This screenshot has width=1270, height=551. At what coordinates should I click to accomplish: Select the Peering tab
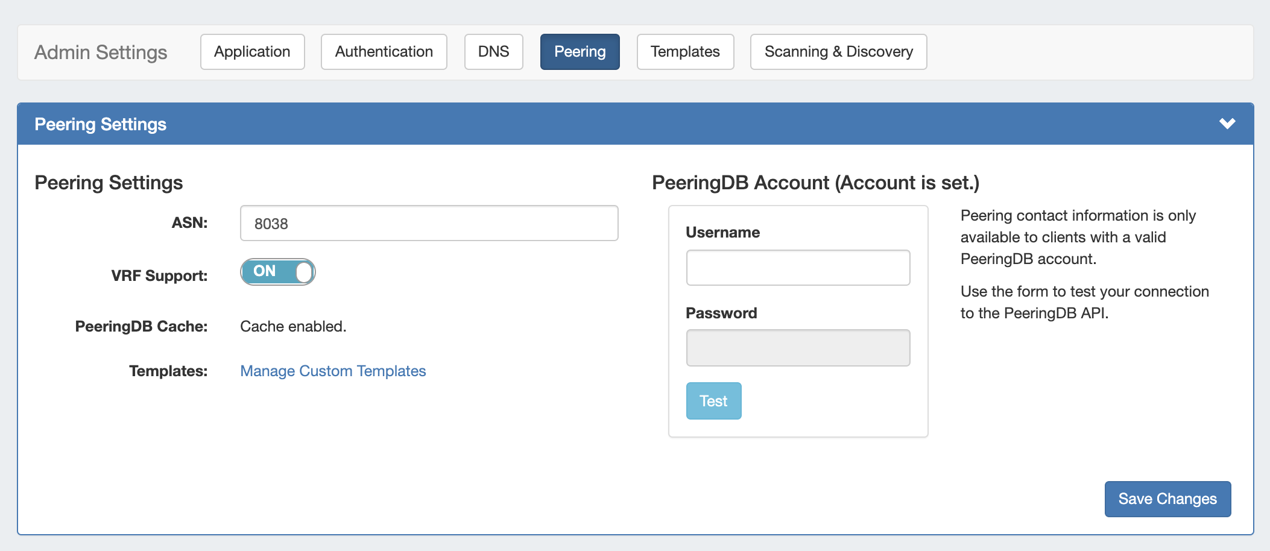(580, 52)
